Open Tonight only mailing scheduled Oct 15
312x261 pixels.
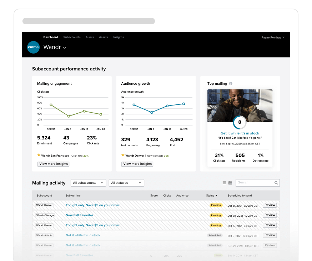93,225
